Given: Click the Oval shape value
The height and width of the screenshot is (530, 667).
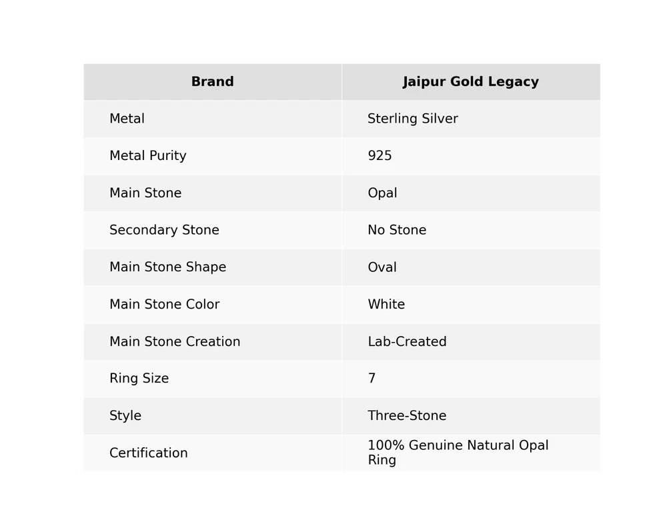Looking at the screenshot, I should pos(382,267).
